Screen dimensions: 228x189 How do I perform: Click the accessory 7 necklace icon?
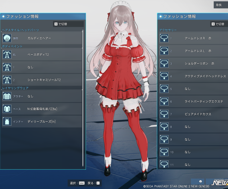point(164,114)
